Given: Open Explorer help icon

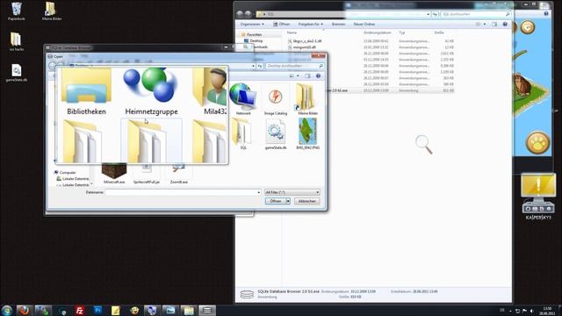Looking at the screenshot, I should click(x=505, y=24).
